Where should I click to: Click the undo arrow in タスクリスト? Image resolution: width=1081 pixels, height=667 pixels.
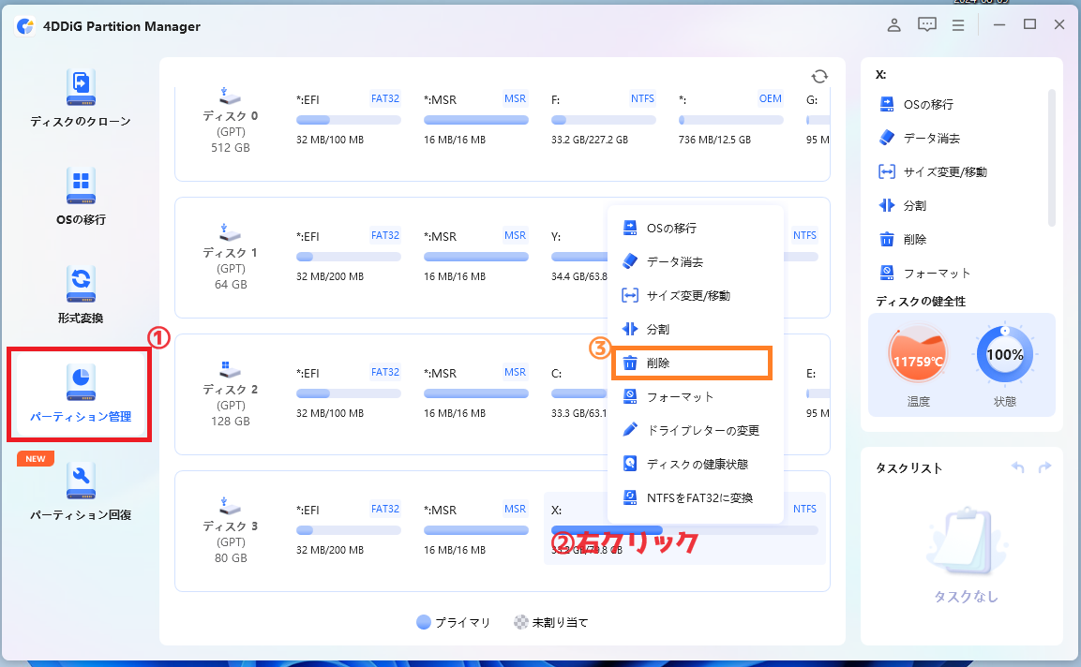click(x=1017, y=467)
